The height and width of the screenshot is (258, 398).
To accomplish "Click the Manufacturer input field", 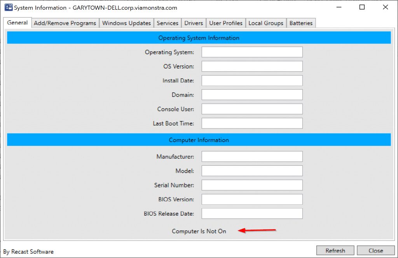I will 252,156.
